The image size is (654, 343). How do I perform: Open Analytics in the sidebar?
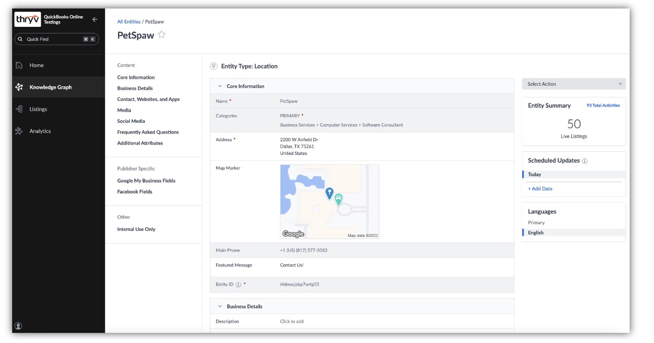tap(40, 131)
